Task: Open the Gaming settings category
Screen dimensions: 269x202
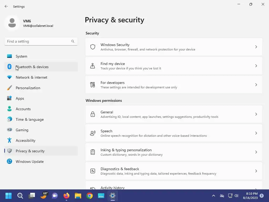Action: pos(22,130)
